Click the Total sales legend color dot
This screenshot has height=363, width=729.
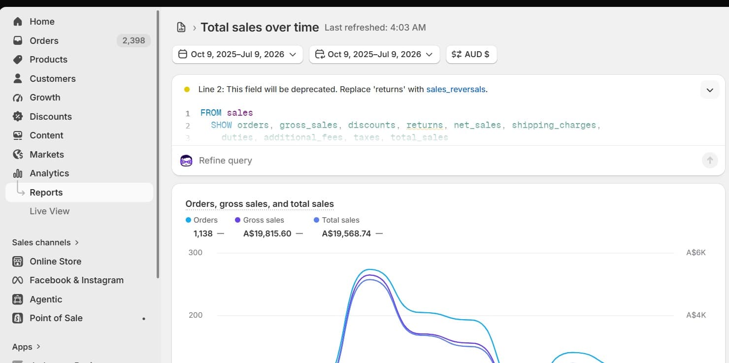coord(317,220)
